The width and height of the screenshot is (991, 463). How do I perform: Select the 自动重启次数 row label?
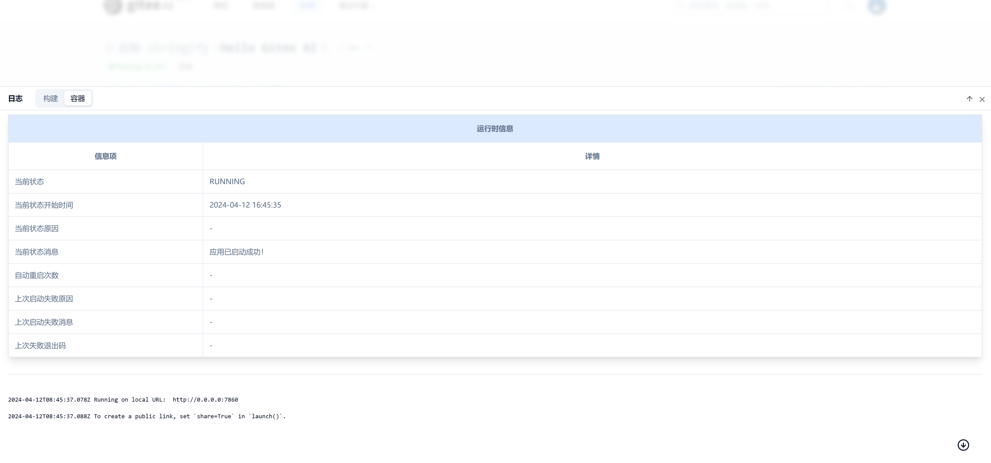click(36, 275)
